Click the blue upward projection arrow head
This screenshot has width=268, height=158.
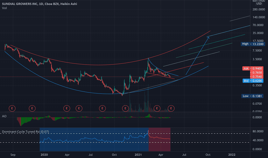208,38
